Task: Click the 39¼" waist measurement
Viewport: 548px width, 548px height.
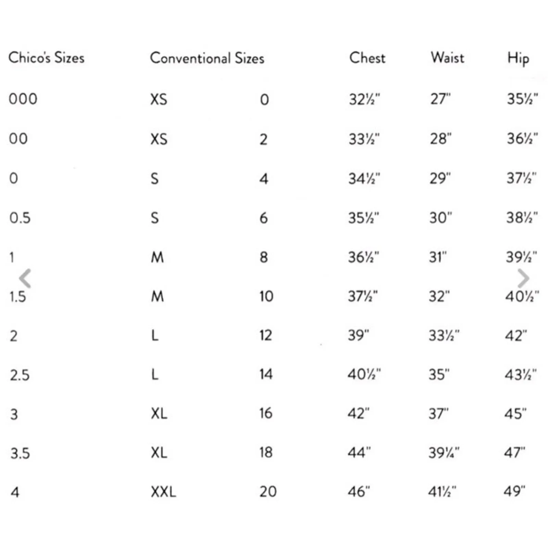Action: pos(444,453)
